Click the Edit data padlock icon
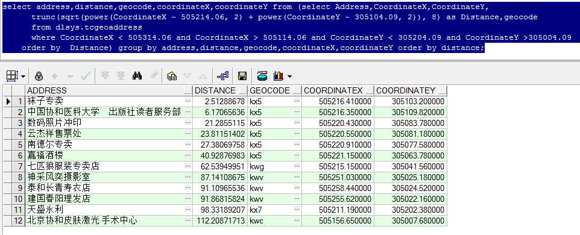This screenshot has height=235, width=580. coord(39,76)
